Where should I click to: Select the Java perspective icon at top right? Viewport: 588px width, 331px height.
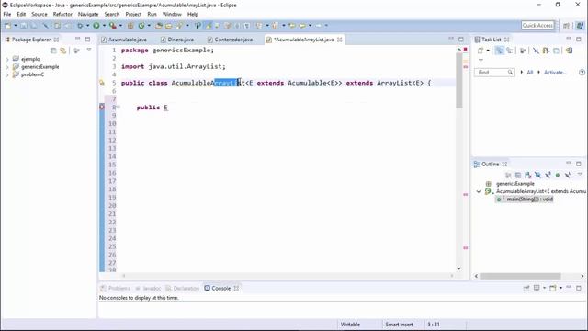click(x=580, y=26)
